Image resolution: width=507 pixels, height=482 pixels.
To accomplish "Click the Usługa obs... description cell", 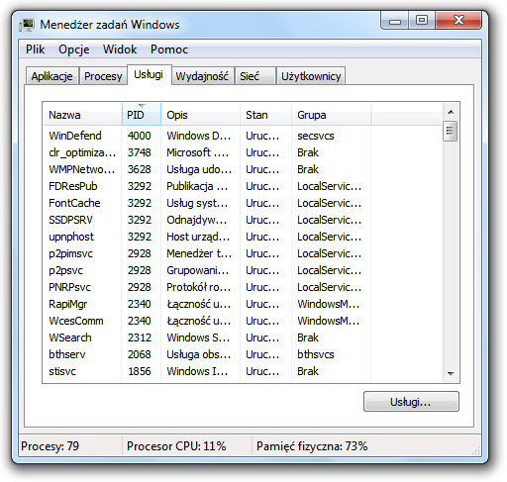I will coord(199,354).
